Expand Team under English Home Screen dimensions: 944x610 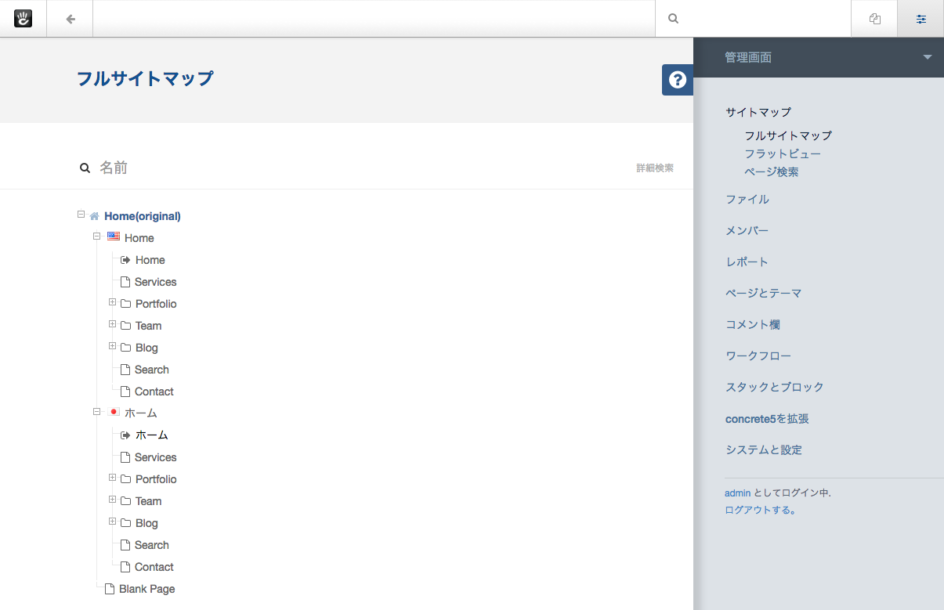point(112,324)
